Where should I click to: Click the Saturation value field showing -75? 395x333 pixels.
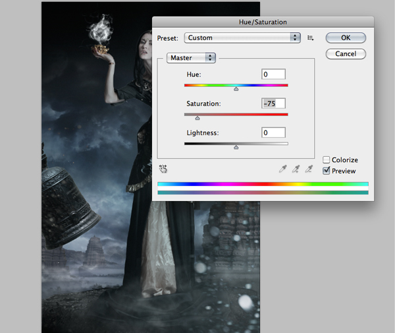pyautogui.click(x=273, y=104)
